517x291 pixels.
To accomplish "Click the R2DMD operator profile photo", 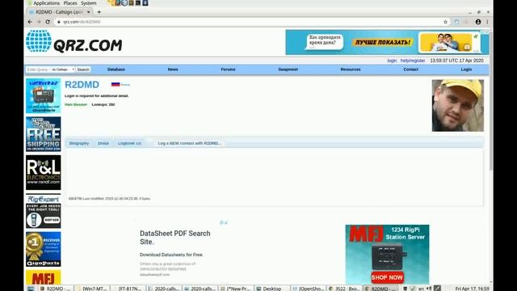I will pyautogui.click(x=458, y=106).
